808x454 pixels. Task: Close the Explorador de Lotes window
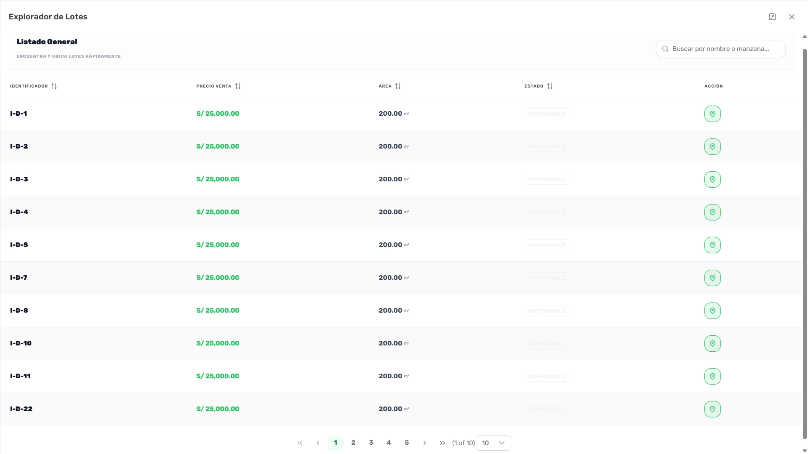click(x=792, y=16)
